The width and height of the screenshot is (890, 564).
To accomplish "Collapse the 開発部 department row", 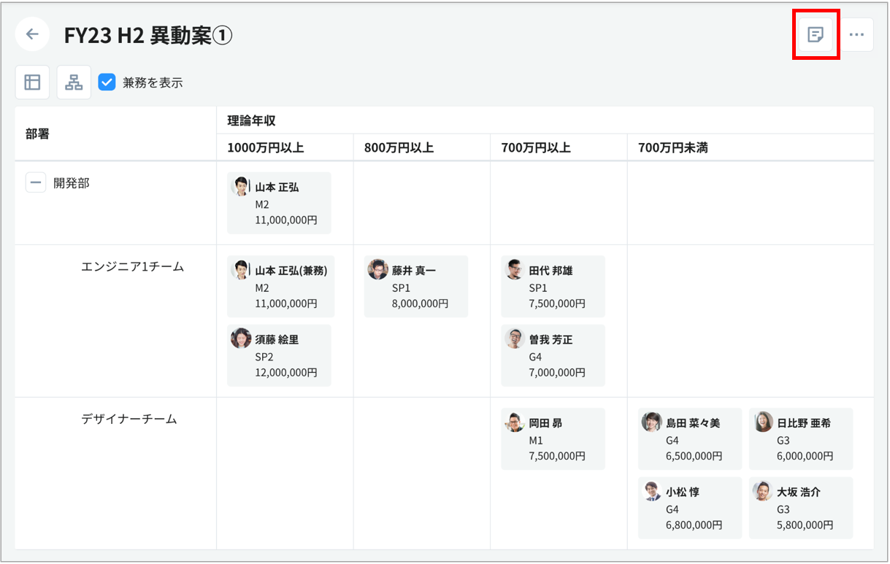I will point(36,182).
